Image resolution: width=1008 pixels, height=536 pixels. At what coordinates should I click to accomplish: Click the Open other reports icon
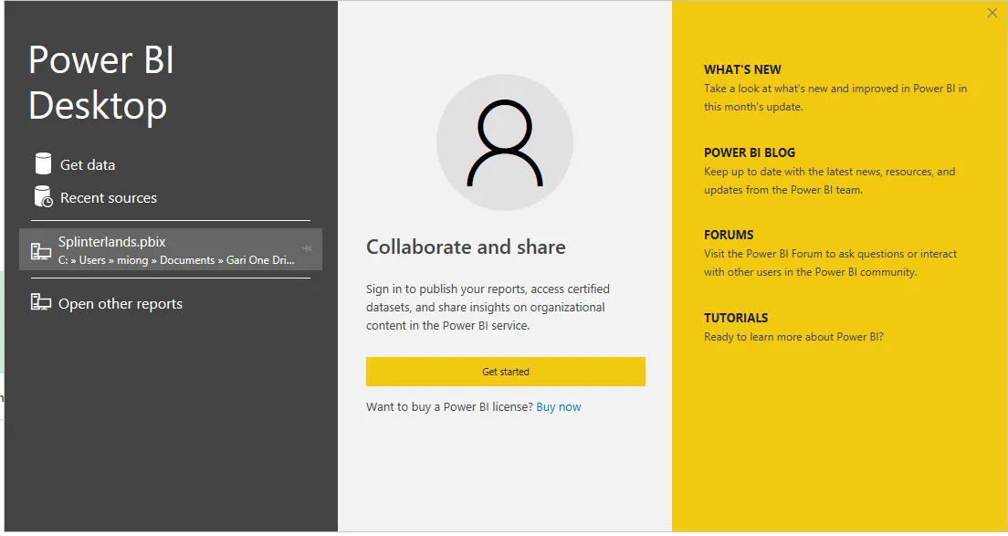(x=41, y=302)
